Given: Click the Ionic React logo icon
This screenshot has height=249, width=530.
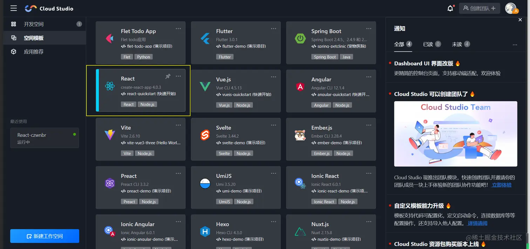Looking at the screenshot, I should (x=300, y=183).
